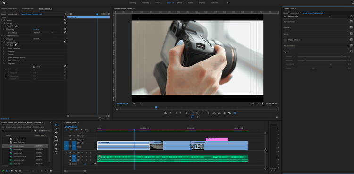Select the Type tool
This screenshot has height=174, width=354.
(56, 153)
